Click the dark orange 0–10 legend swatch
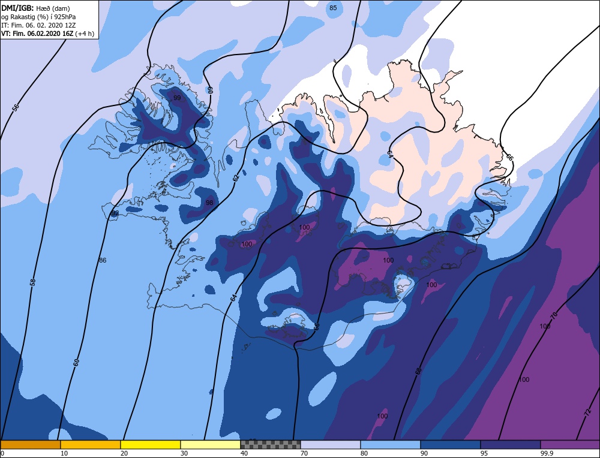600x458 pixels. 31,444
